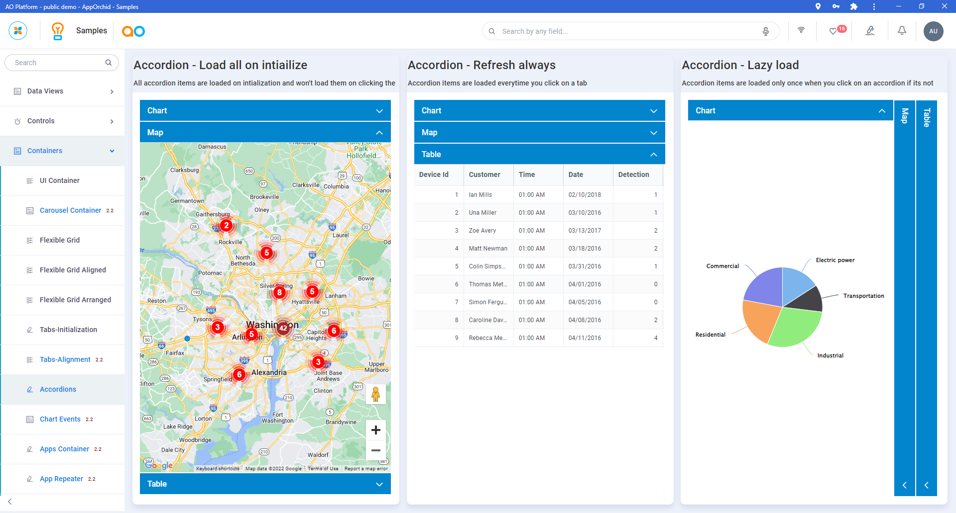Collapse the Containers sidebar section
This screenshot has height=513, width=956.
pos(62,151)
